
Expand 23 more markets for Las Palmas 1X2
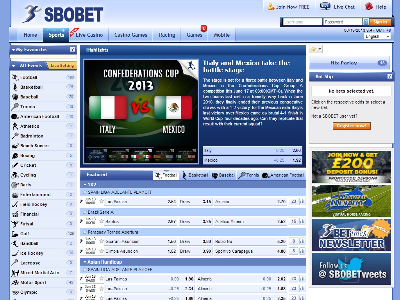coord(294,201)
